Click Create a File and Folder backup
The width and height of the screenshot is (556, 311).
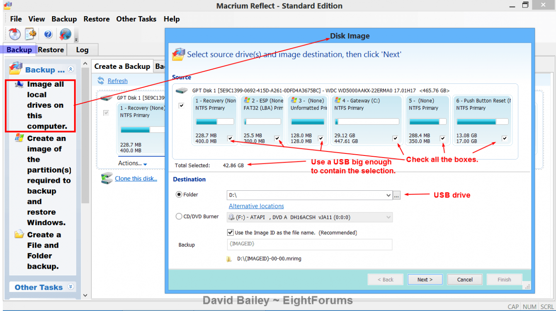pyautogui.click(x=44, y=250)
